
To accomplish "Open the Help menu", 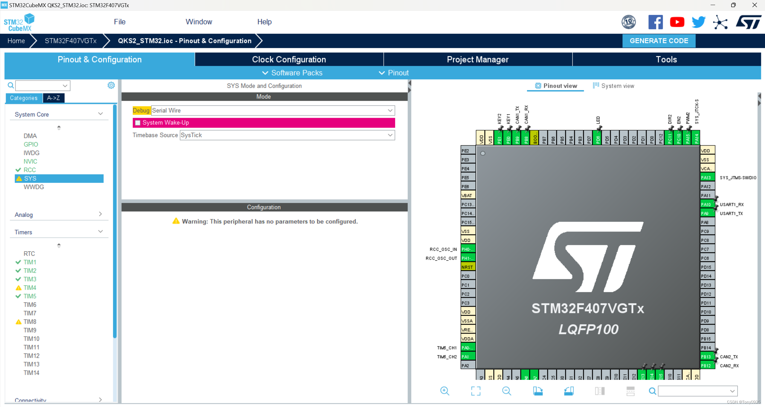I will click(264, 22).
